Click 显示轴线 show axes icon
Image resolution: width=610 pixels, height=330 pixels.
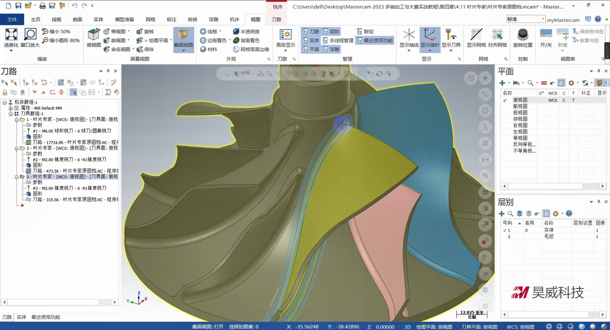coord(409,35)
